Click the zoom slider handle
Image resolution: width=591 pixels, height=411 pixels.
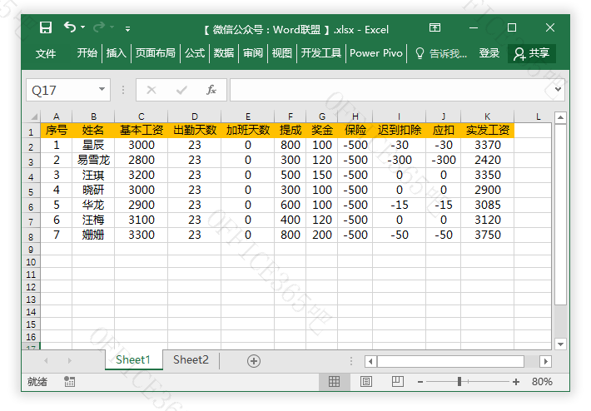click(x=459, y=382)
